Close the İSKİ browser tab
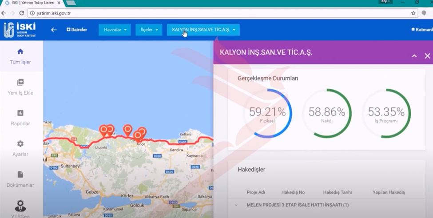The width and height of the screenshot is (433, 218). tap(58, 3)
